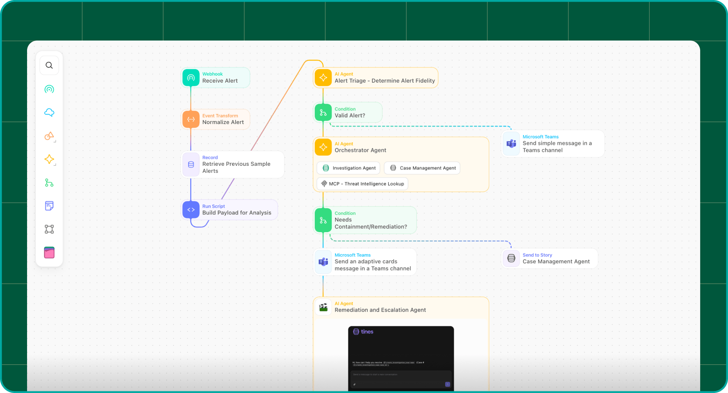
Task: Select the webhook action icon in the sidebar
Action: pyautogui.click(x=49, y=89)
